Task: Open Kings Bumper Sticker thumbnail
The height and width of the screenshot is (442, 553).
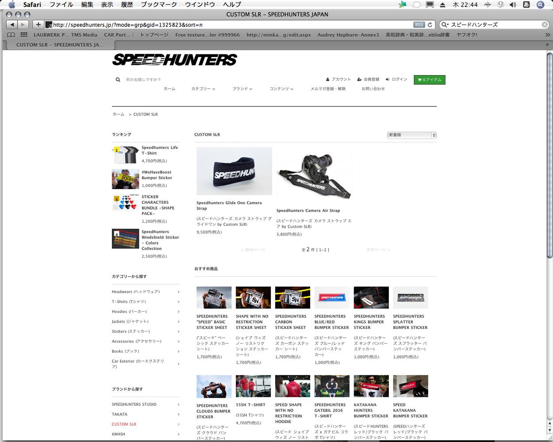Action: (x=371, y=297)
